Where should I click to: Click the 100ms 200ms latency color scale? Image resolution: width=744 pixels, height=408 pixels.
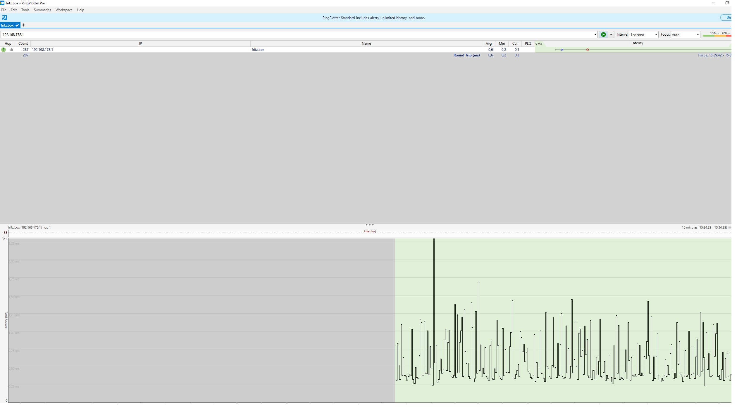click(717, 34)
